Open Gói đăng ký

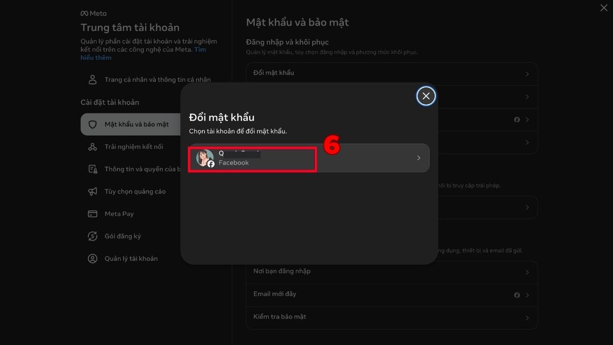click(x=123, y=236)
